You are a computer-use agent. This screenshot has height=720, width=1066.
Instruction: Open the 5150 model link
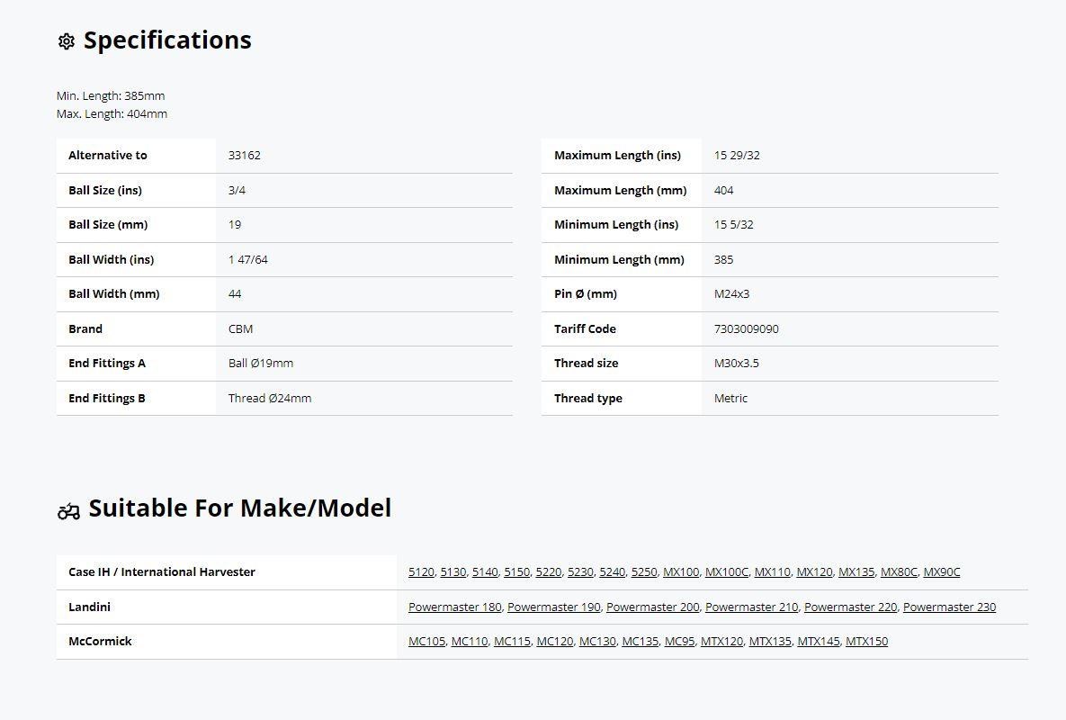516,571
